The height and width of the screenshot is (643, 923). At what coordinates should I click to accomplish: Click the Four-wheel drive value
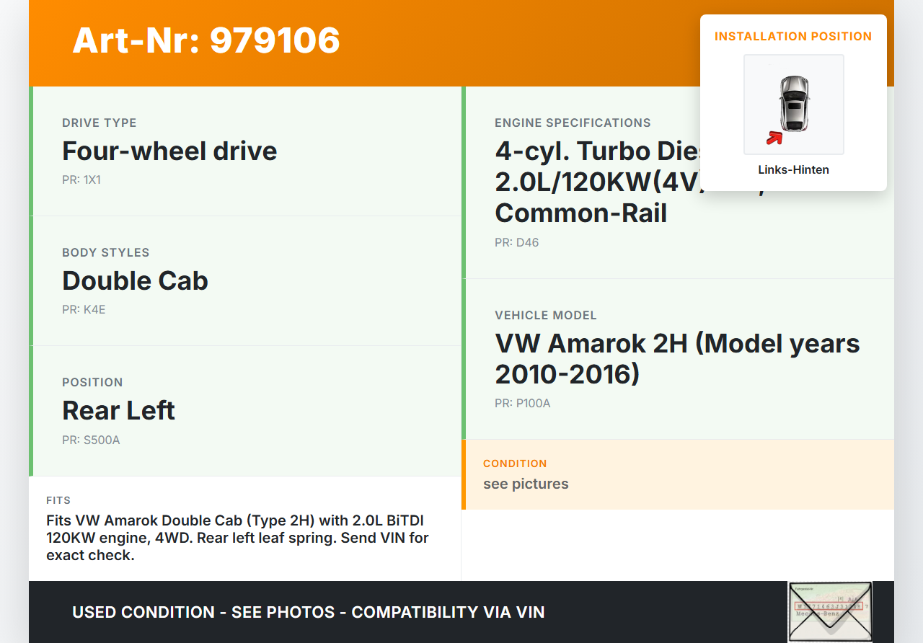click(x=169, y=151)
